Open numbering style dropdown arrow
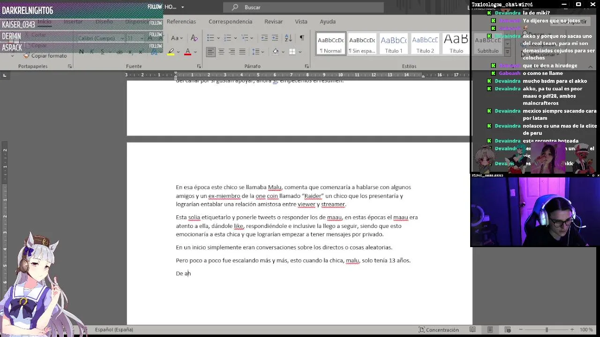Viewport: 600px width, 337px height. tap(235, 38)
